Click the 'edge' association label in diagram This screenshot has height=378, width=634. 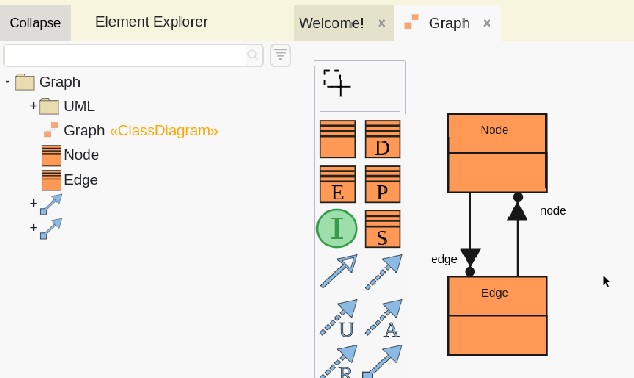444,259
